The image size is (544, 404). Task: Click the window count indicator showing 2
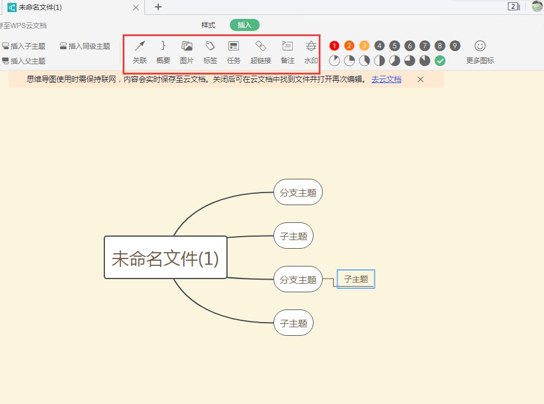(514, 6)
